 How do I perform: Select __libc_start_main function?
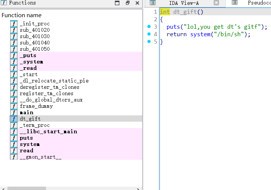tap(48, 132)
